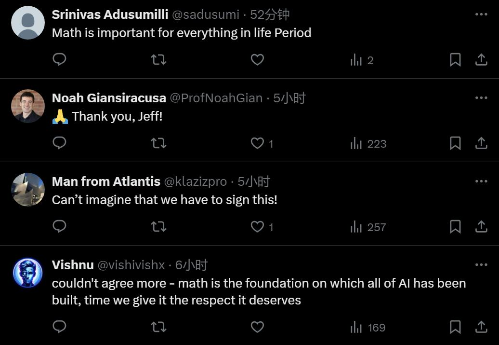Click Vishnu's display name
The width and height of the screenshot is (499, 345).
(72, 265)
